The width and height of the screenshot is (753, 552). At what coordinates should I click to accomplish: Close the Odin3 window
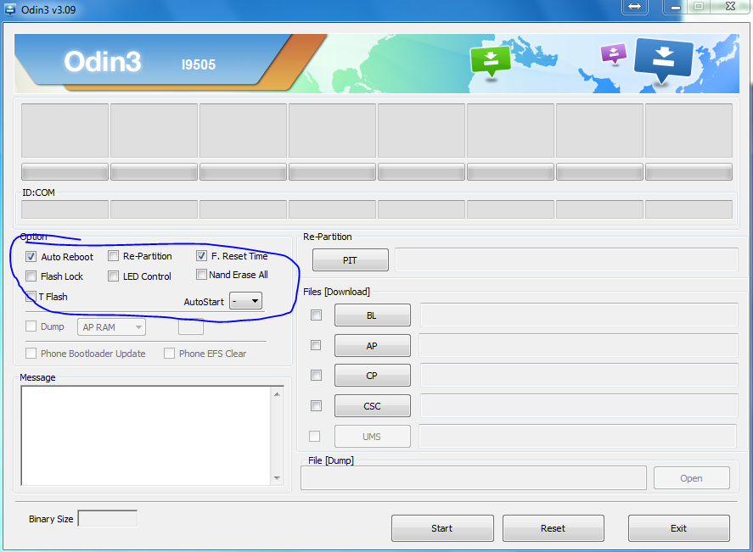click(x=730, y=6)
